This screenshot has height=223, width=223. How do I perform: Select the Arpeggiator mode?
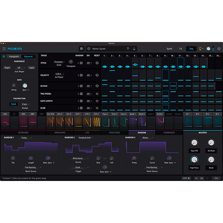coord(14,56)
